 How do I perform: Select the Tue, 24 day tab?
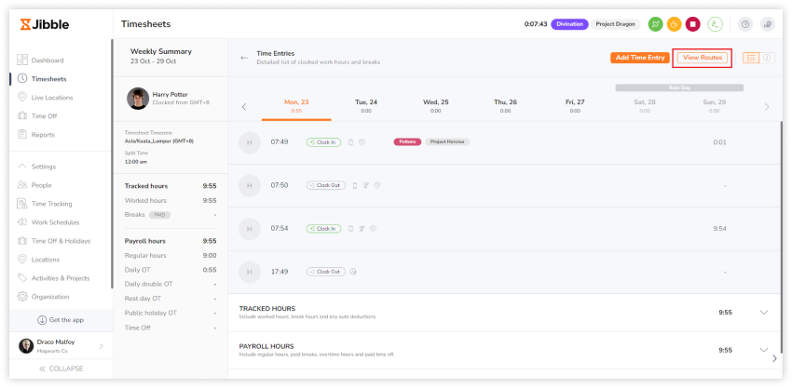pos(366,105)
